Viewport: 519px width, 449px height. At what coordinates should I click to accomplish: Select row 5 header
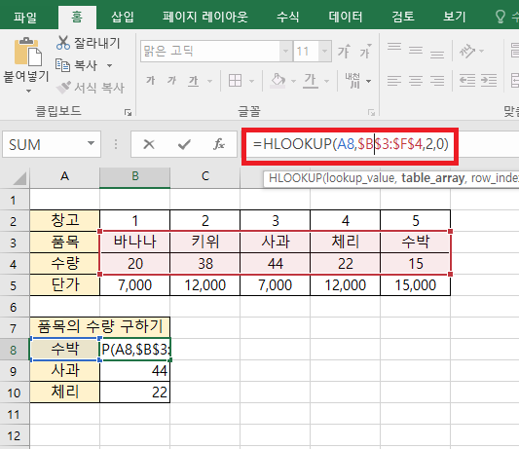click(x=14, y=285)
